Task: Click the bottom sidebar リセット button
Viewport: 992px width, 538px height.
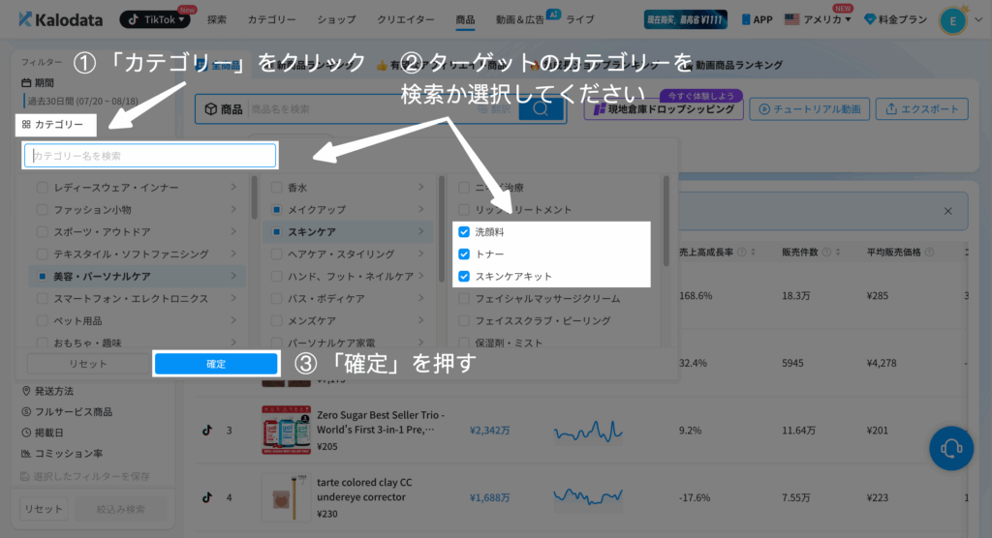Action: (x=44, y=509)
